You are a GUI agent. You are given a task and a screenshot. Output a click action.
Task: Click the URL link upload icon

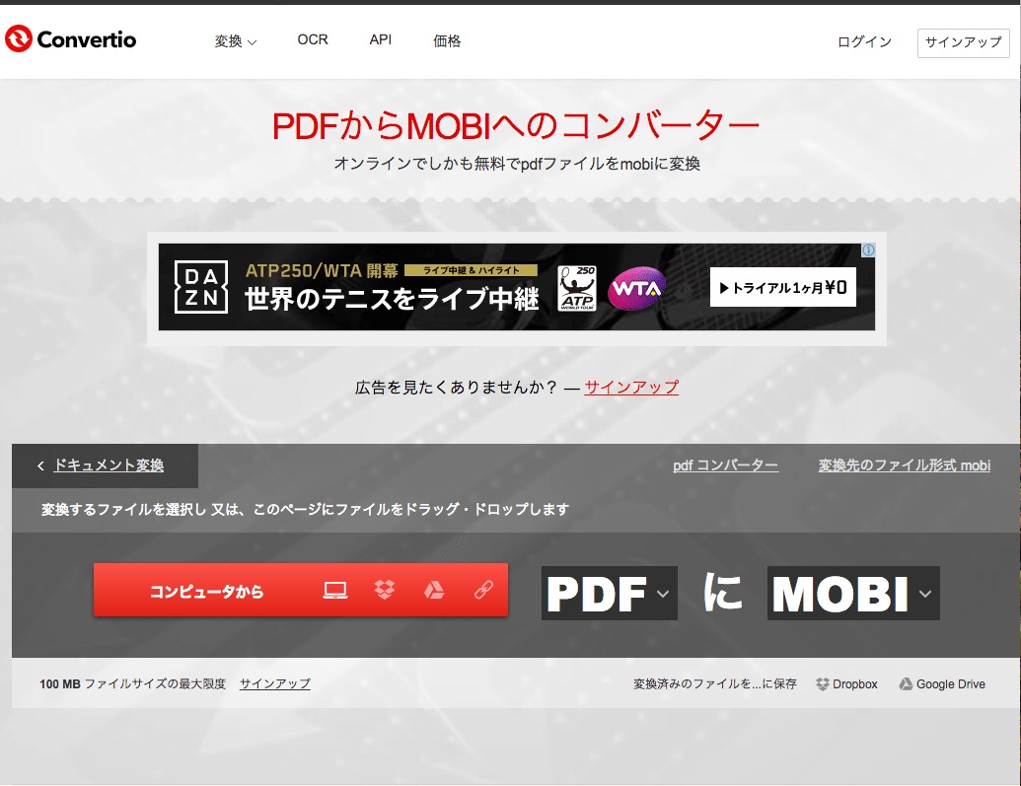pyautogui.click(x=483, y=591)
